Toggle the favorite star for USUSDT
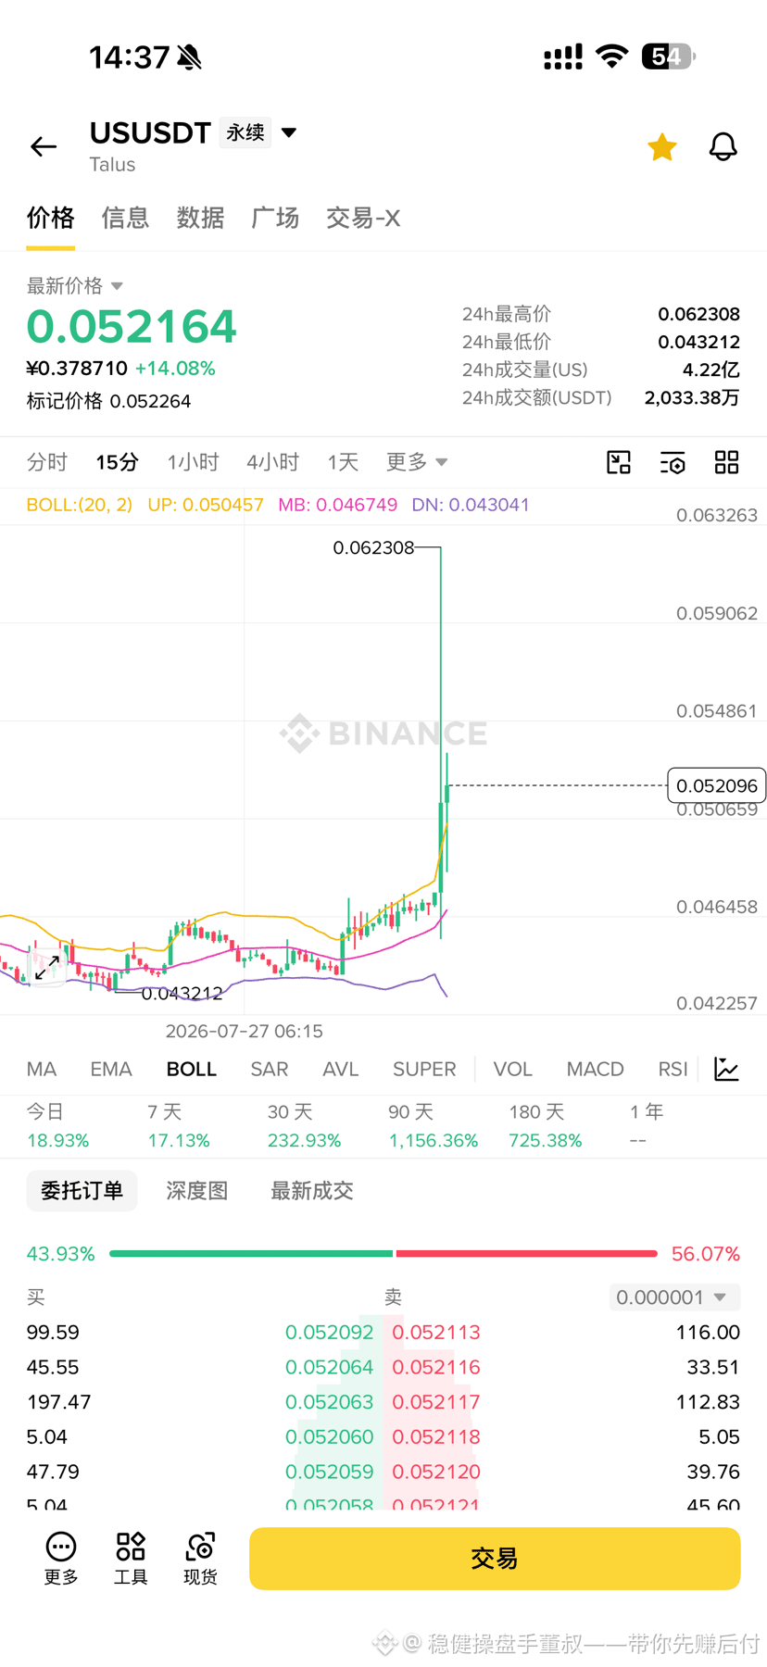This screenshot has height=1667, width=767. click(662, 146)
